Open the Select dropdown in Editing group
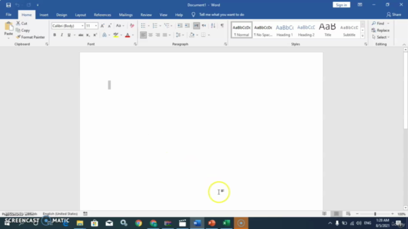 coord(381,37)
